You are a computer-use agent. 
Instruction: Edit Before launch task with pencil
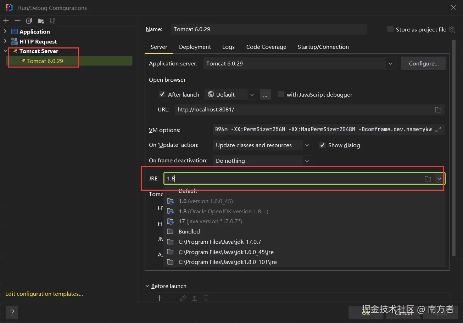click(183, 298)
